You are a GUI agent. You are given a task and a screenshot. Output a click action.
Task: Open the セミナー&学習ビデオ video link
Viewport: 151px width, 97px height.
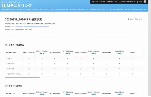(127, 2)
